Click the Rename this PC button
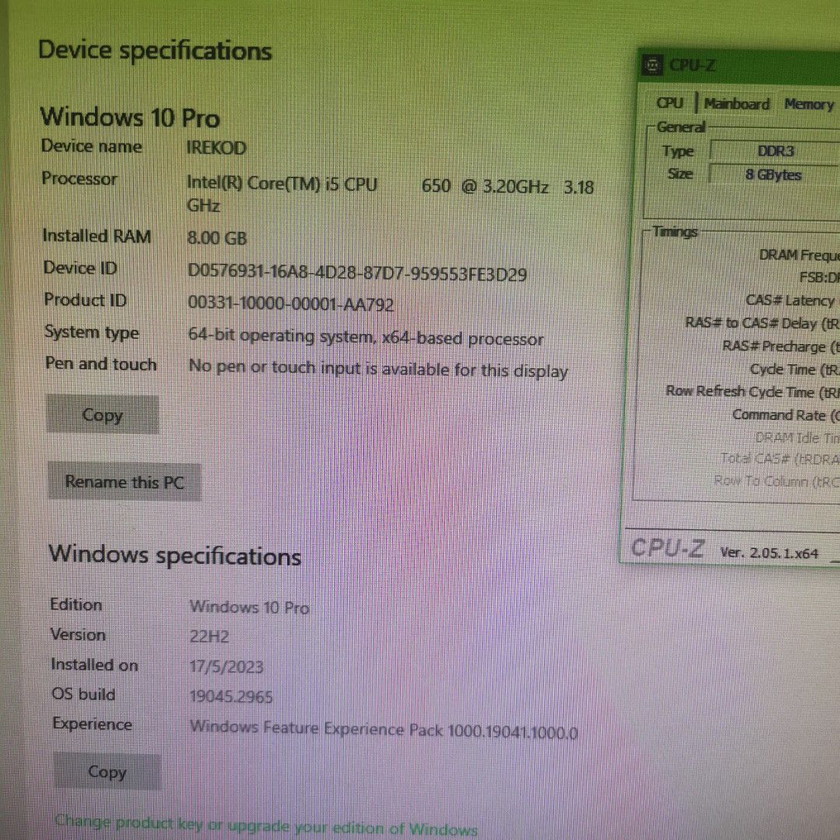The width and height of the screenshot is (840, 840). [124, 482]
